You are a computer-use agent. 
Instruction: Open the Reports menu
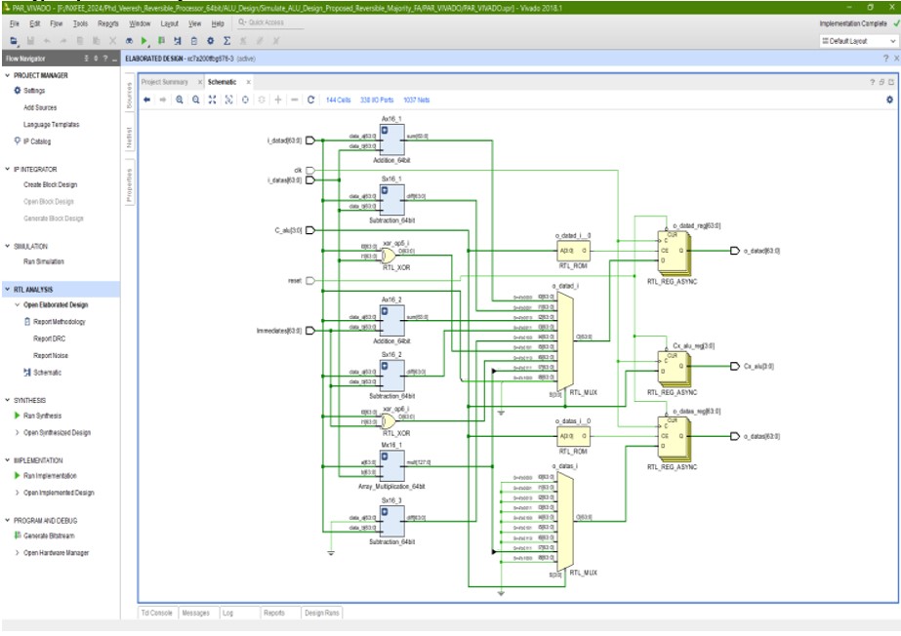tap(108, 22)
